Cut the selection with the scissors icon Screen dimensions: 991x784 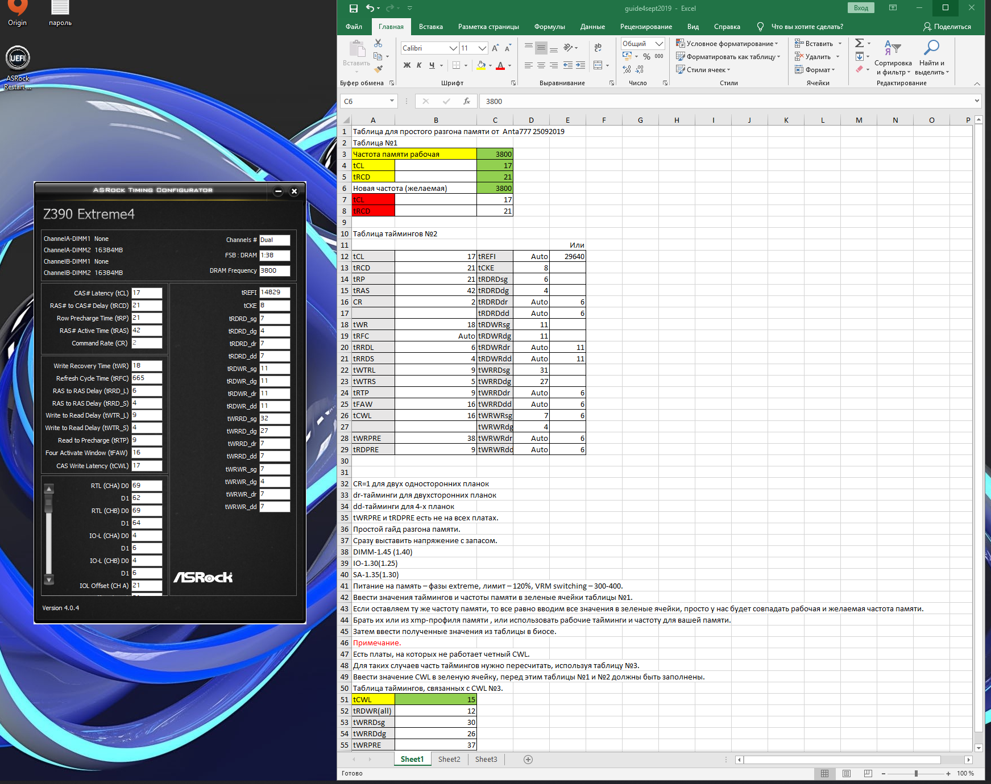pos(378,43)
